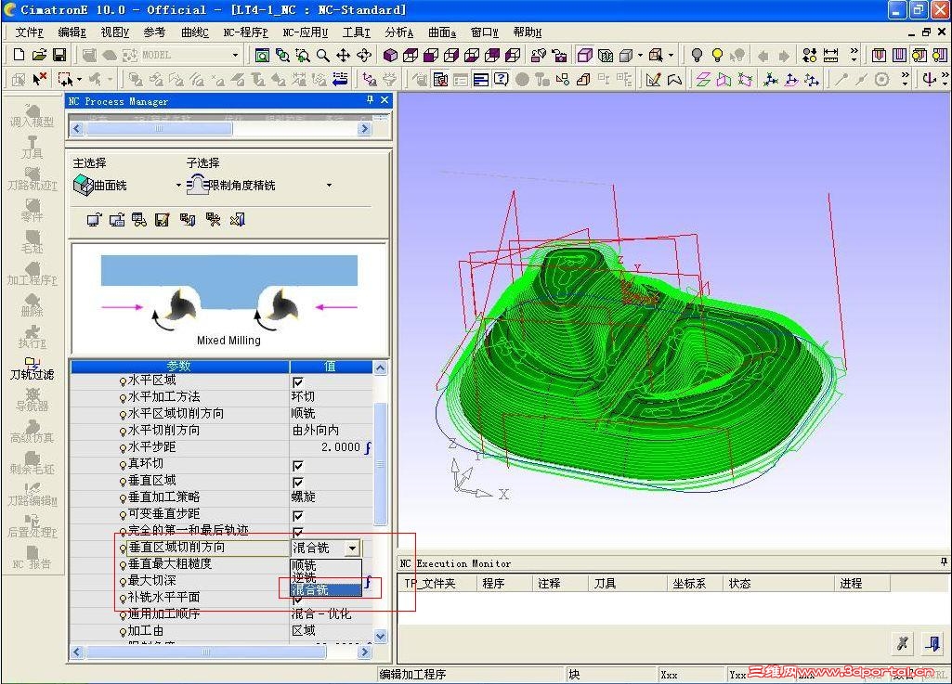Open 编辑 menu
Screen dimensions: 952x684
pos(72,32)
